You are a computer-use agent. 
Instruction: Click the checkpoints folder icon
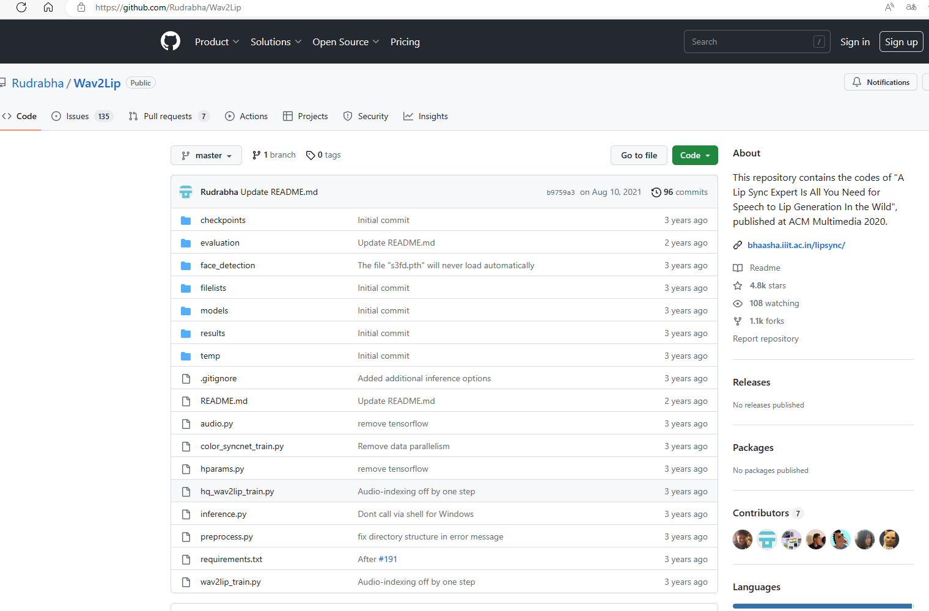point(186,221)
